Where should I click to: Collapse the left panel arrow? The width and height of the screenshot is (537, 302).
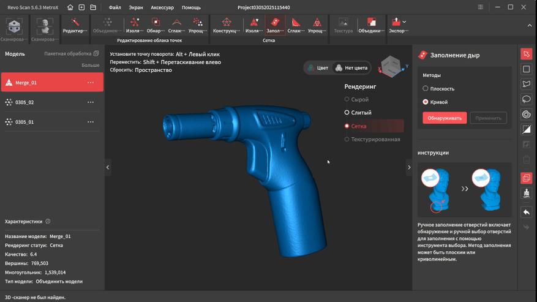(108, 167)
